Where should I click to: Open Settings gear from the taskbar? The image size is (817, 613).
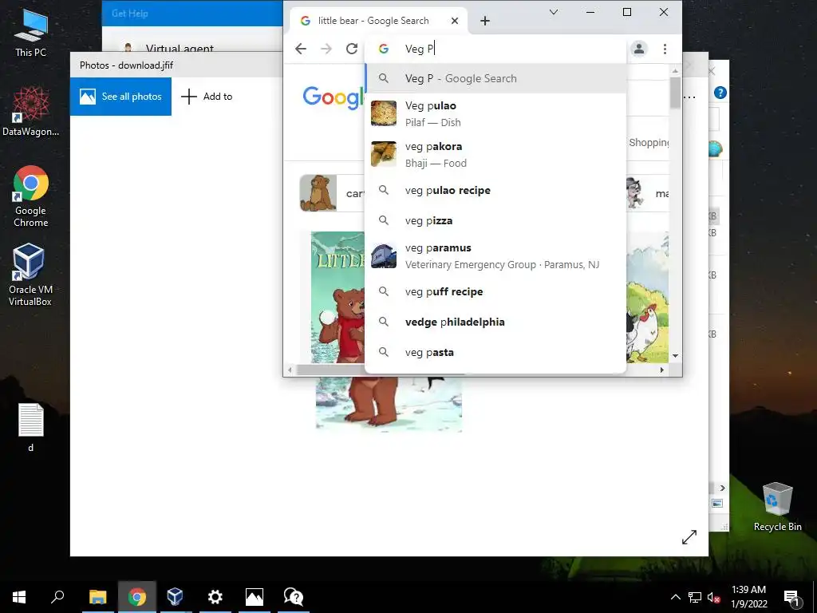click(215, 597)
